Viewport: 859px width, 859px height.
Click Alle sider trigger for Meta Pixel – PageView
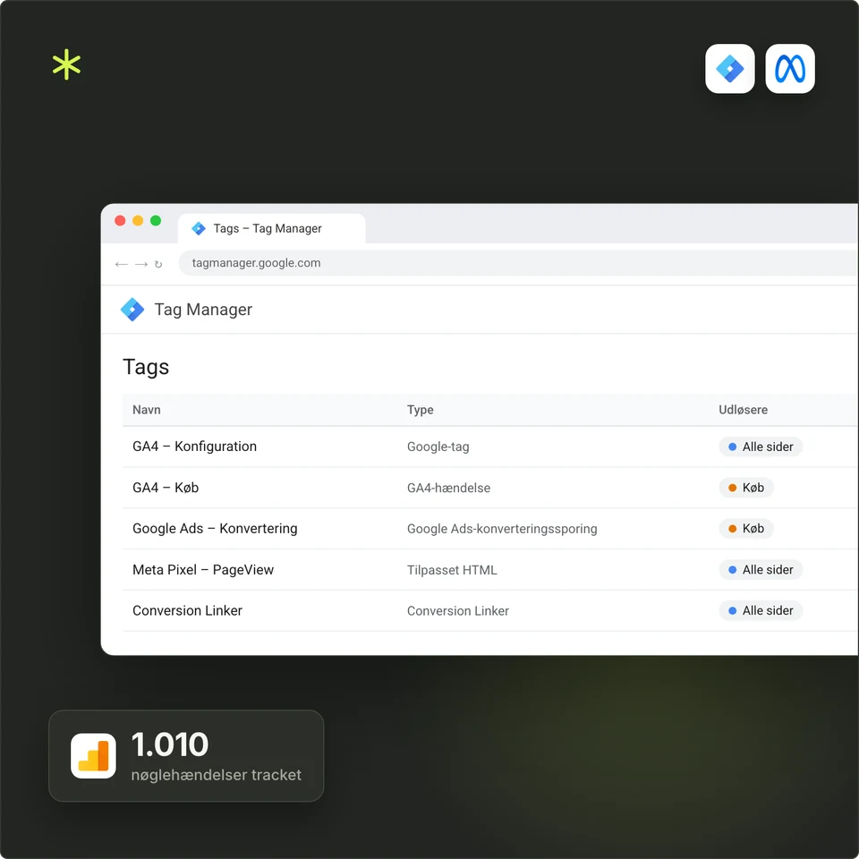point(761,570)
